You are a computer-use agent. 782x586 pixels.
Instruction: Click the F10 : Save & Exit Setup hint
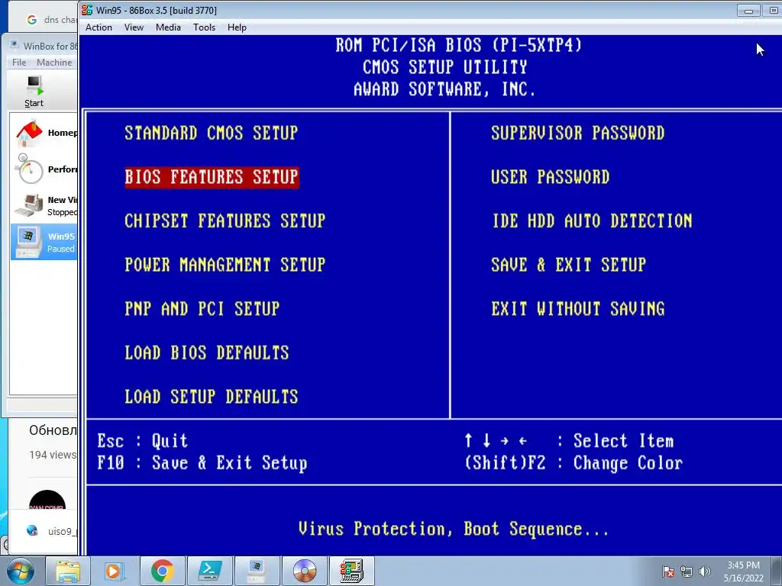click(202, 463)
